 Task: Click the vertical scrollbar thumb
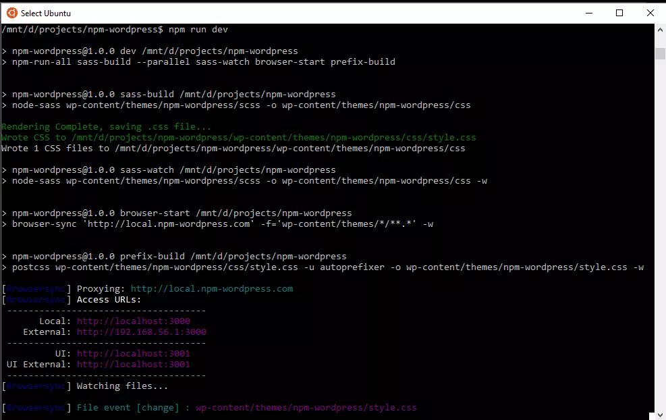(660, 54)
